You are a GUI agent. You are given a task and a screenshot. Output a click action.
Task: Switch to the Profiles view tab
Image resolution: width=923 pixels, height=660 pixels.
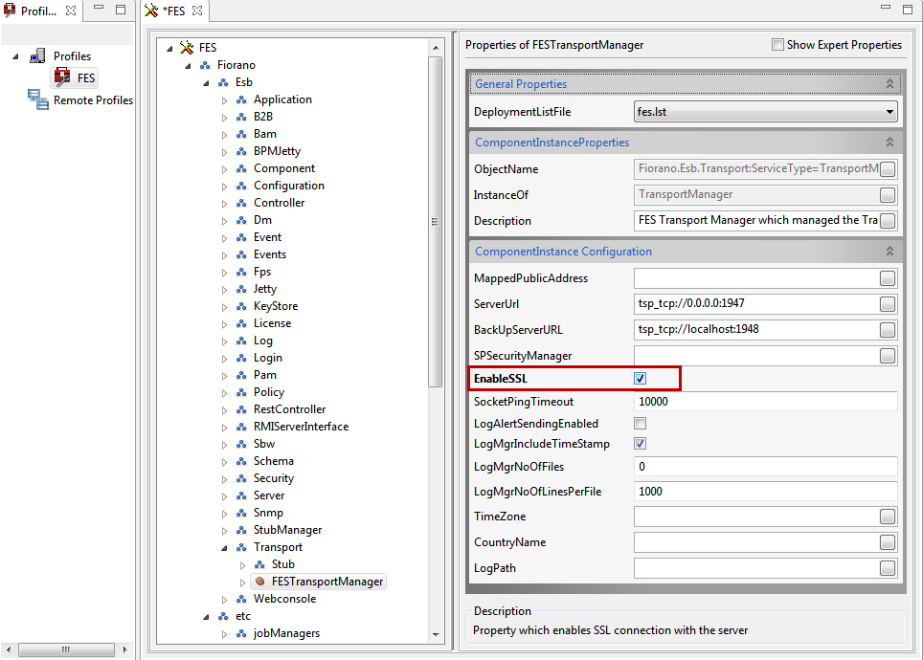pyautogui.click(x=38, y=11)
